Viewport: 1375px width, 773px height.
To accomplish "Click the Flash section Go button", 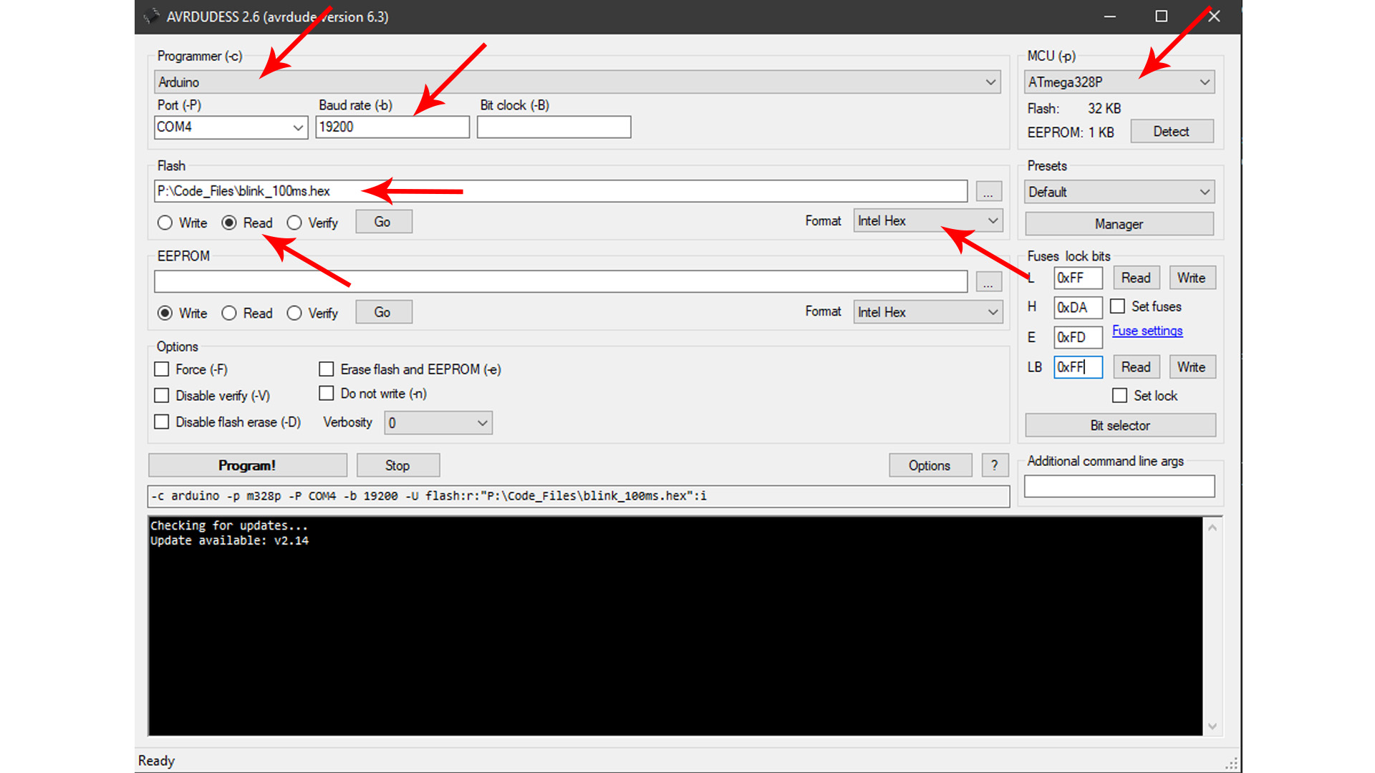I will point(383,222).
